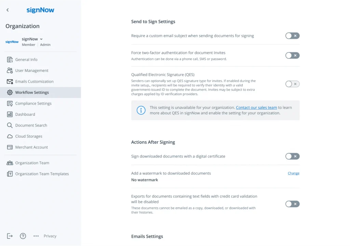Viewport: 350px width, 246px height.
Task: Expand the signNow organization dropdown
Action: pos(41,39)
